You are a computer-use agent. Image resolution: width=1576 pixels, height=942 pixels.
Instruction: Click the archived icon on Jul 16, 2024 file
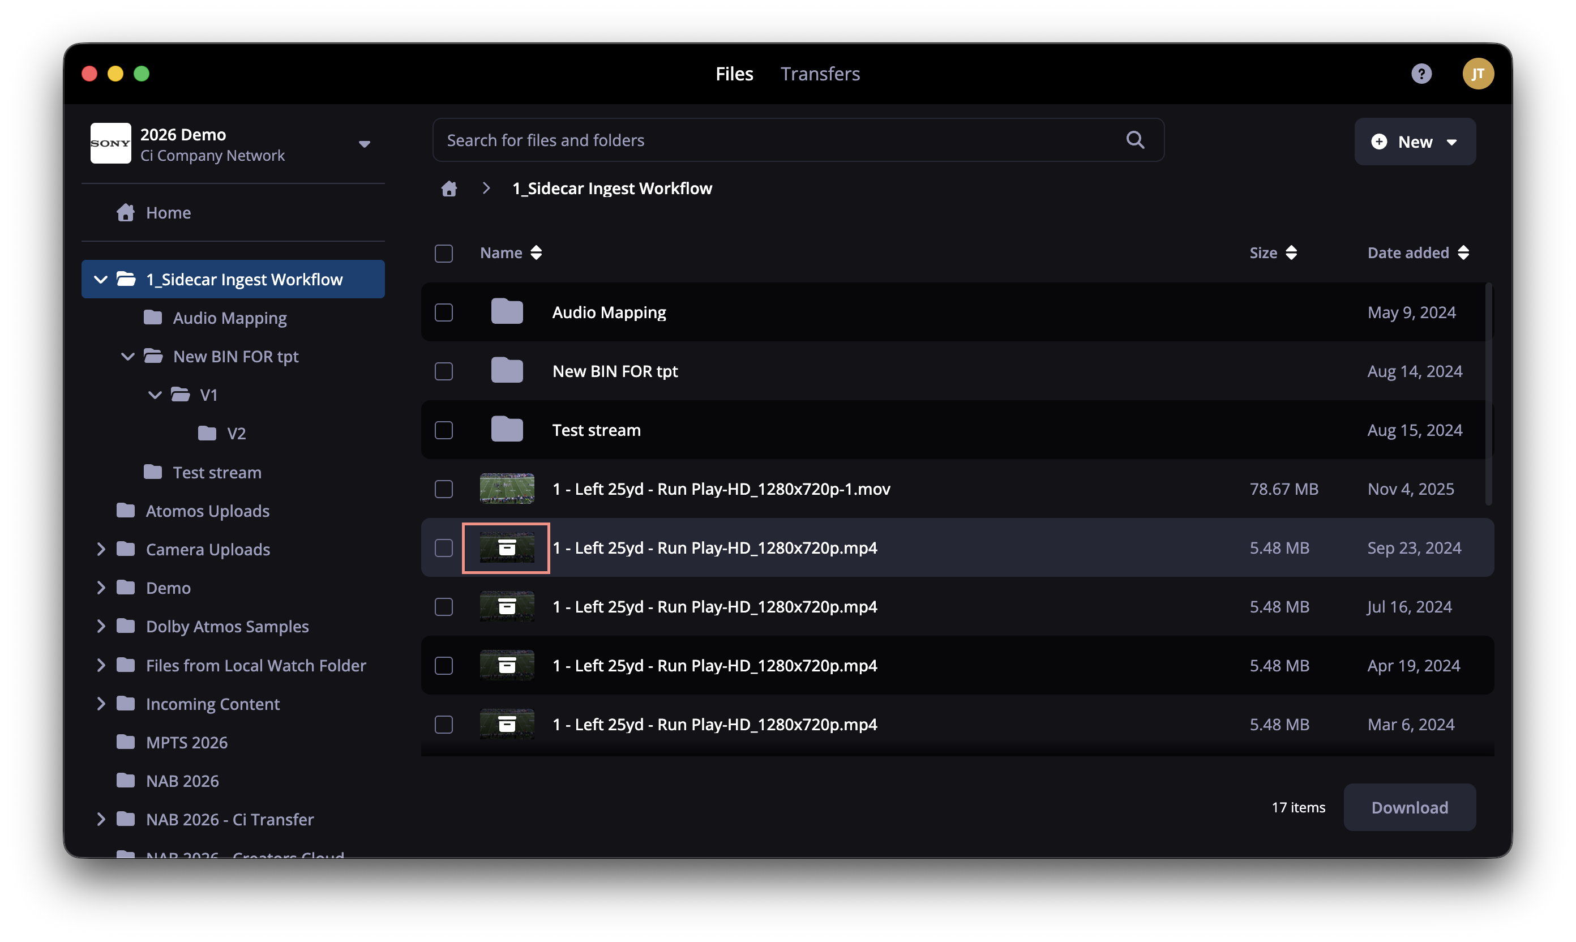click(507, 607)
